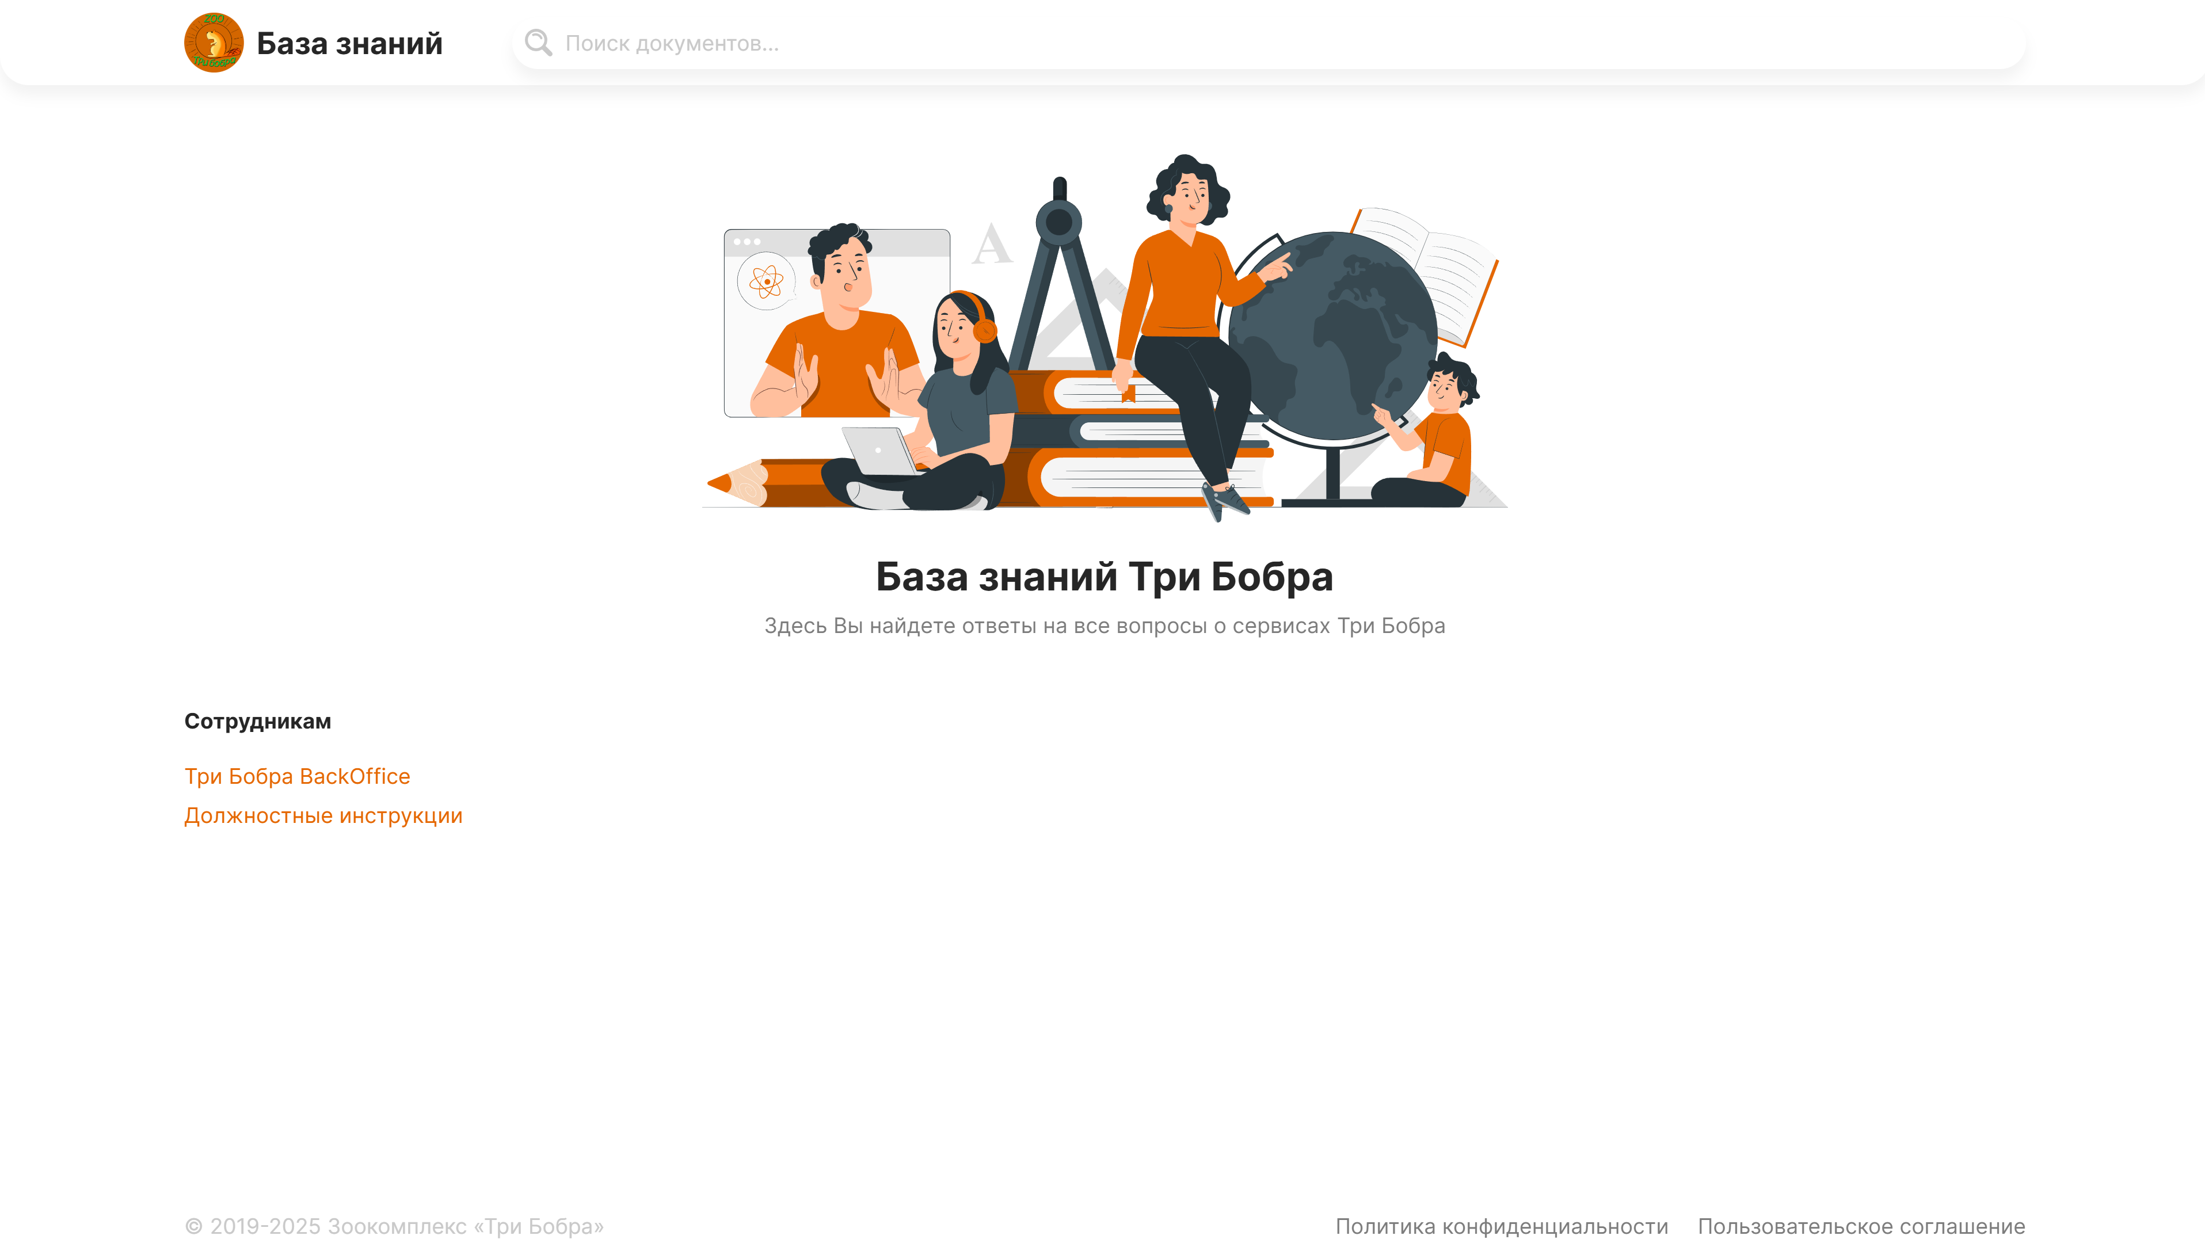2205x1243 pixels.
Task: Click the База знаний header title
Action: [x=349, y=44]
